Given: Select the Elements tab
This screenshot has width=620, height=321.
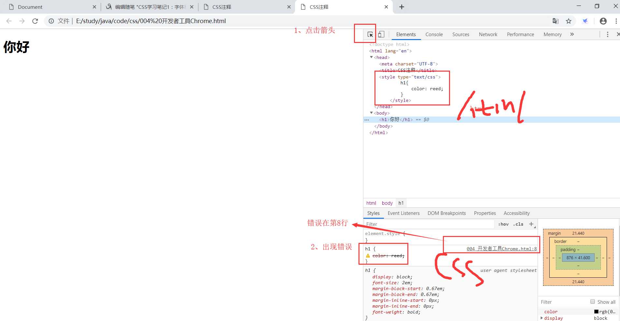Looking at the screenshot, I should click(x=406, y=34).
